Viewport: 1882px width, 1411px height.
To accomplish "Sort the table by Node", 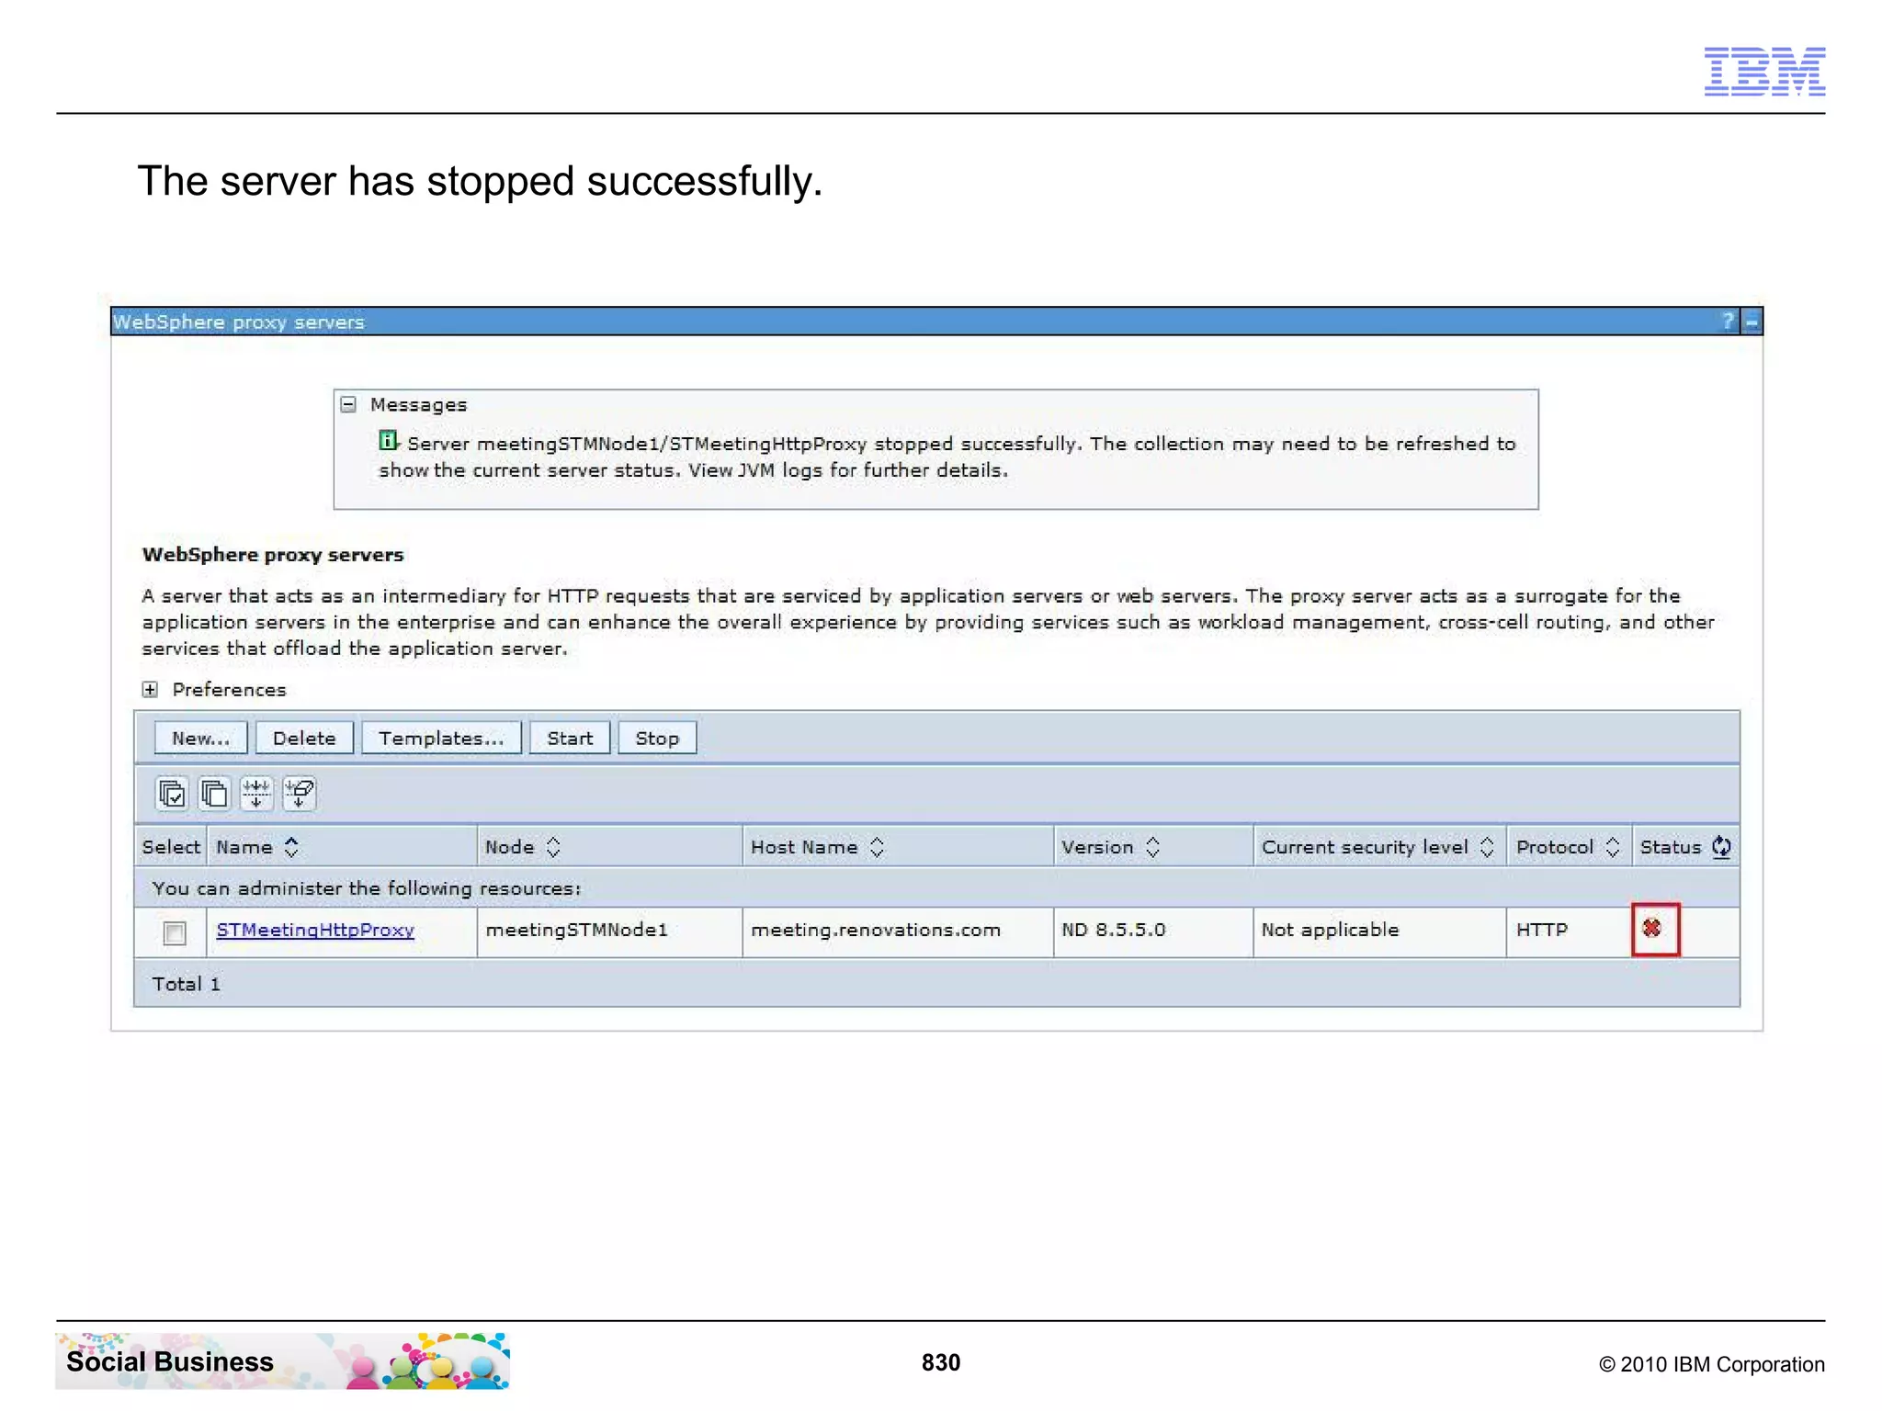I will (x=553, y=847).
